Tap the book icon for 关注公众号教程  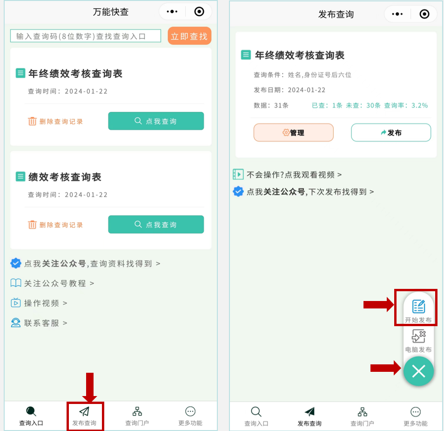click(x=16, y=283)
